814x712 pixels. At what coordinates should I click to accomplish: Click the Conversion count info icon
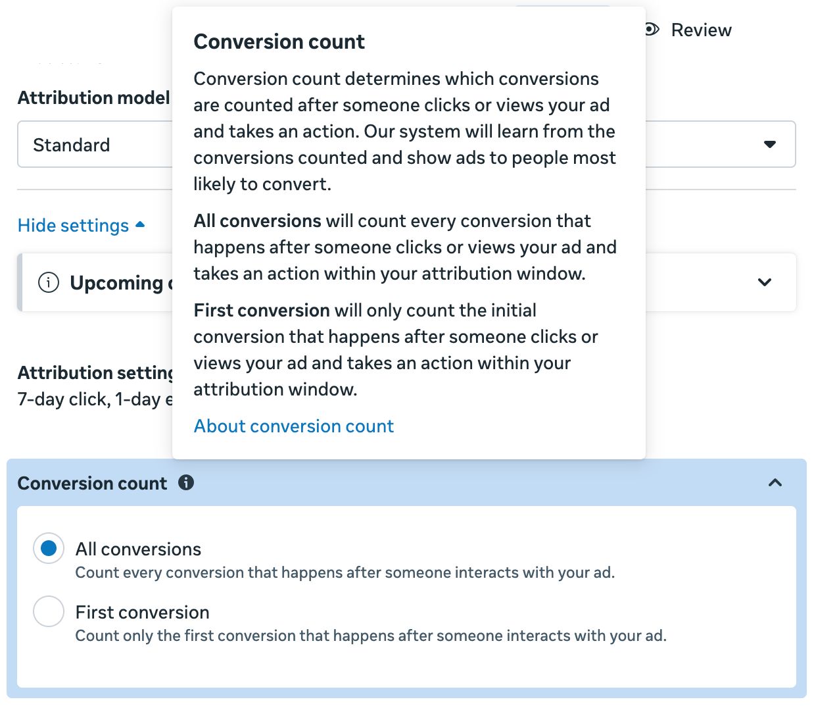pyautogui.click(x=186, y=482)
